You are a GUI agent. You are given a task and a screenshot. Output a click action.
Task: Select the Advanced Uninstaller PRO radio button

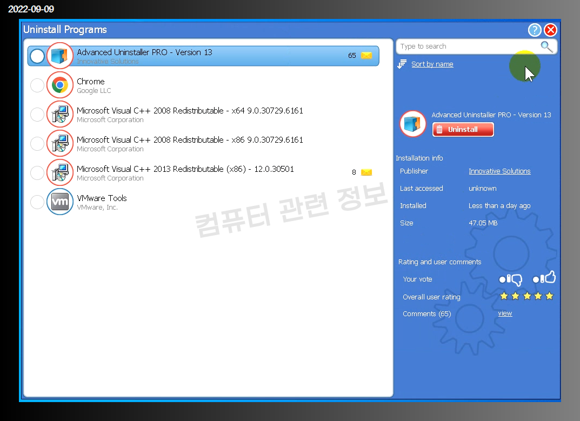click(37, 56)
